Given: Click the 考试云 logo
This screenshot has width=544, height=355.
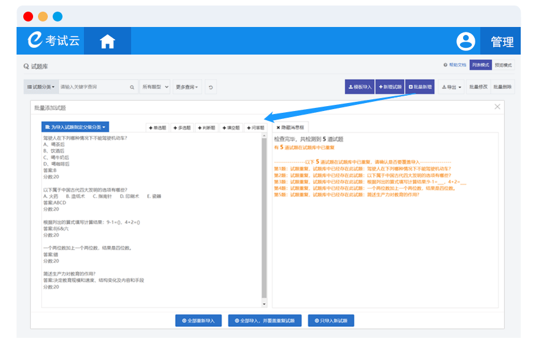Looking at the screenshot, I should tap(54, 40).
